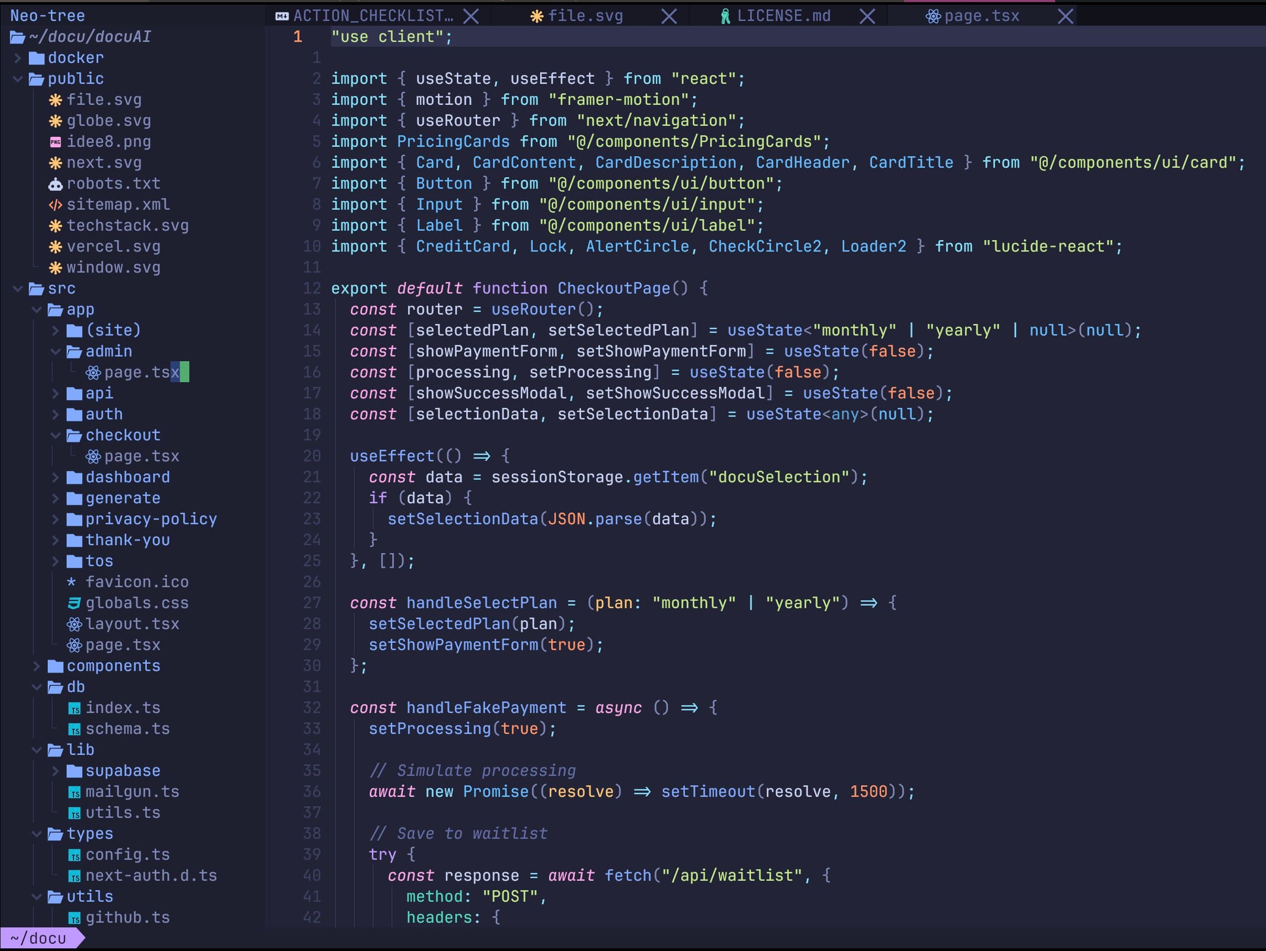Click the key icon on LICENSE.md tab
1266x951 pixels.
coord(725,15)
